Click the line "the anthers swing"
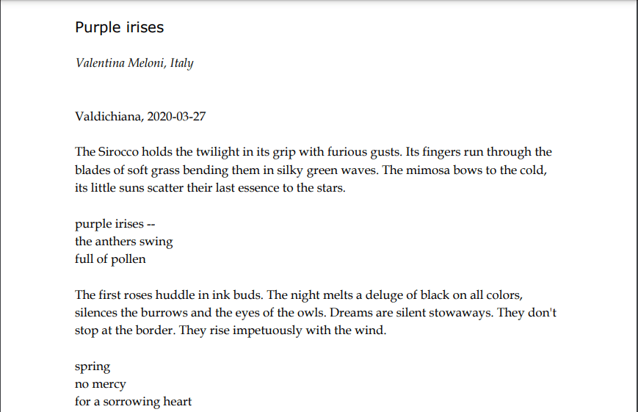 [x=123, y=241]
